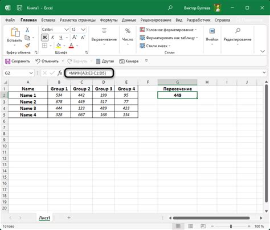Open font group dialog launcher
270x230 pixels.
point(87,52)
